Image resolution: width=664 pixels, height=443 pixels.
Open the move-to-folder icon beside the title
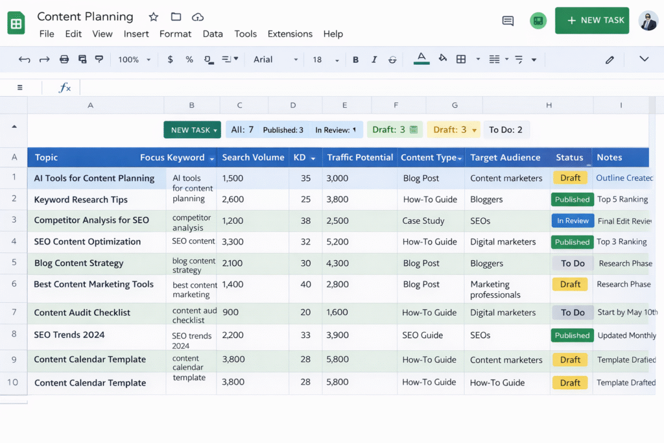click(x=176, y=17)
